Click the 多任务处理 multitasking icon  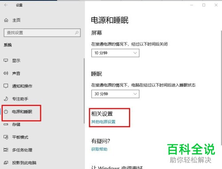pos(6,150)
